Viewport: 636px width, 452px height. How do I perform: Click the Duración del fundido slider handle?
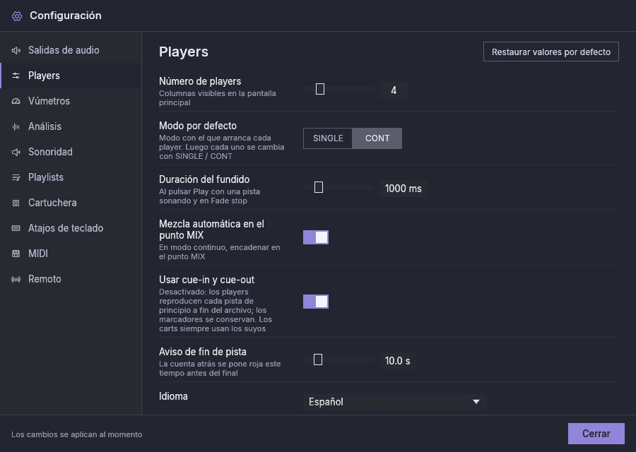pos(319,187)
